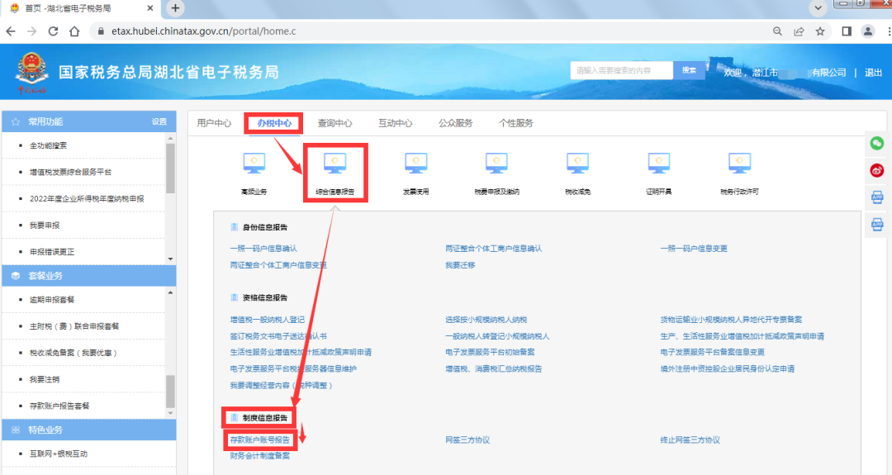Open the 高频业务 monitor icon

click(x=254, y=164)
